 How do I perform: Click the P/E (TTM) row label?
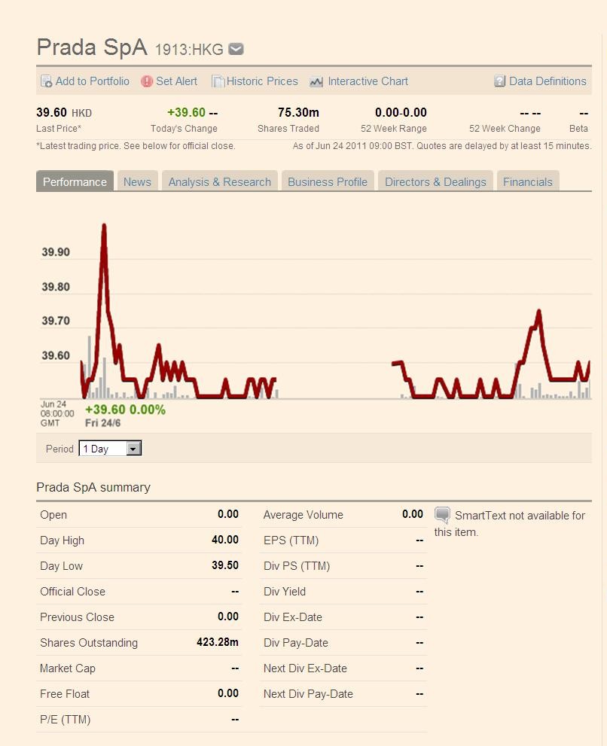point(66,720)
